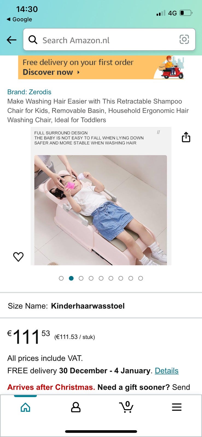Image resolution: width=202 pixels, height=437 pixels.
Task: Expand Size Name Kinderhaarwasstoel selector
Action: [x=101, y=306]
